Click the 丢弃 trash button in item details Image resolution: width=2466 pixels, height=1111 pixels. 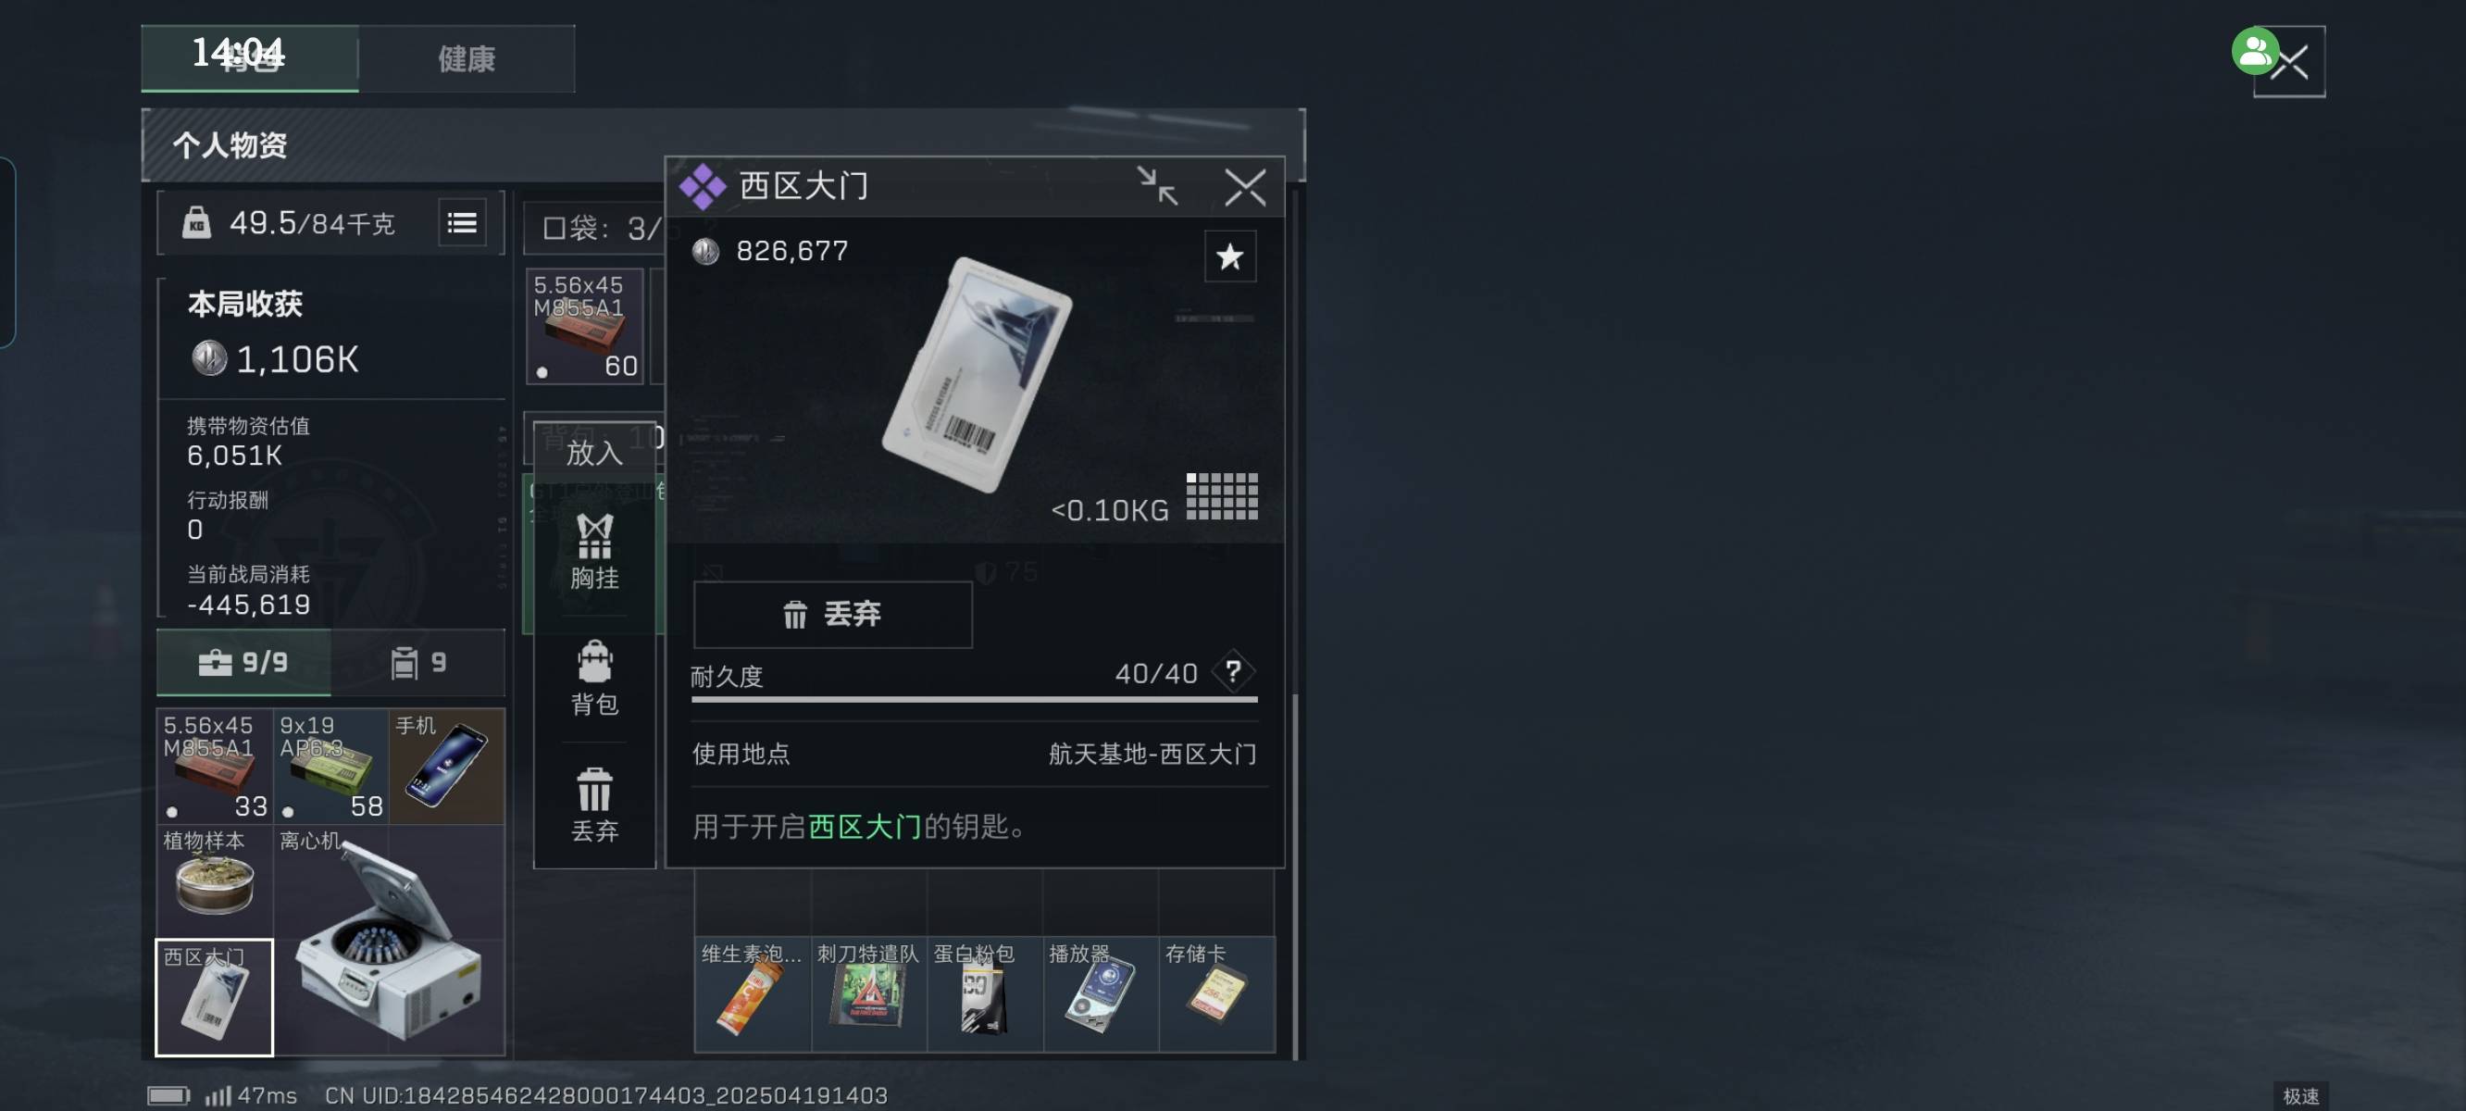832,614
